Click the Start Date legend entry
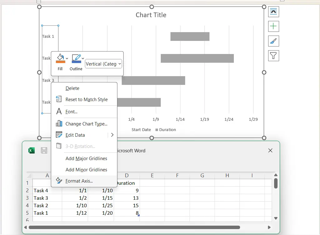This screenshot has width=320, height=235. (x=141, y=130)
